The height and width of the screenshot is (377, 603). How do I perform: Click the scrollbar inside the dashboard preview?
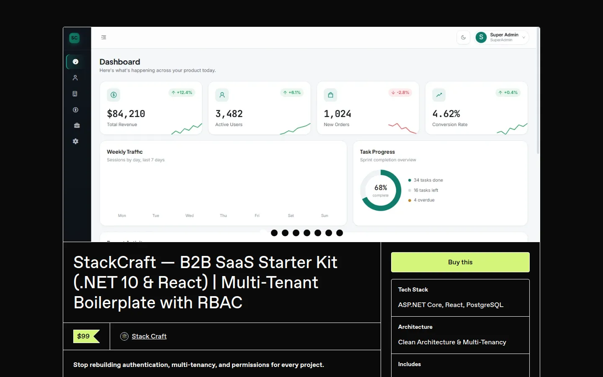pos(538,91)
